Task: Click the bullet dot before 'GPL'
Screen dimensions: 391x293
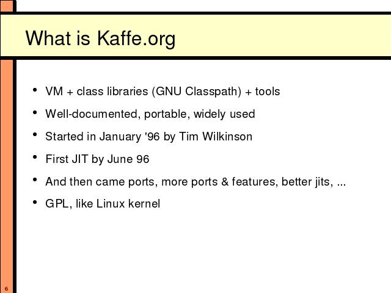Action: coord(35,202)
